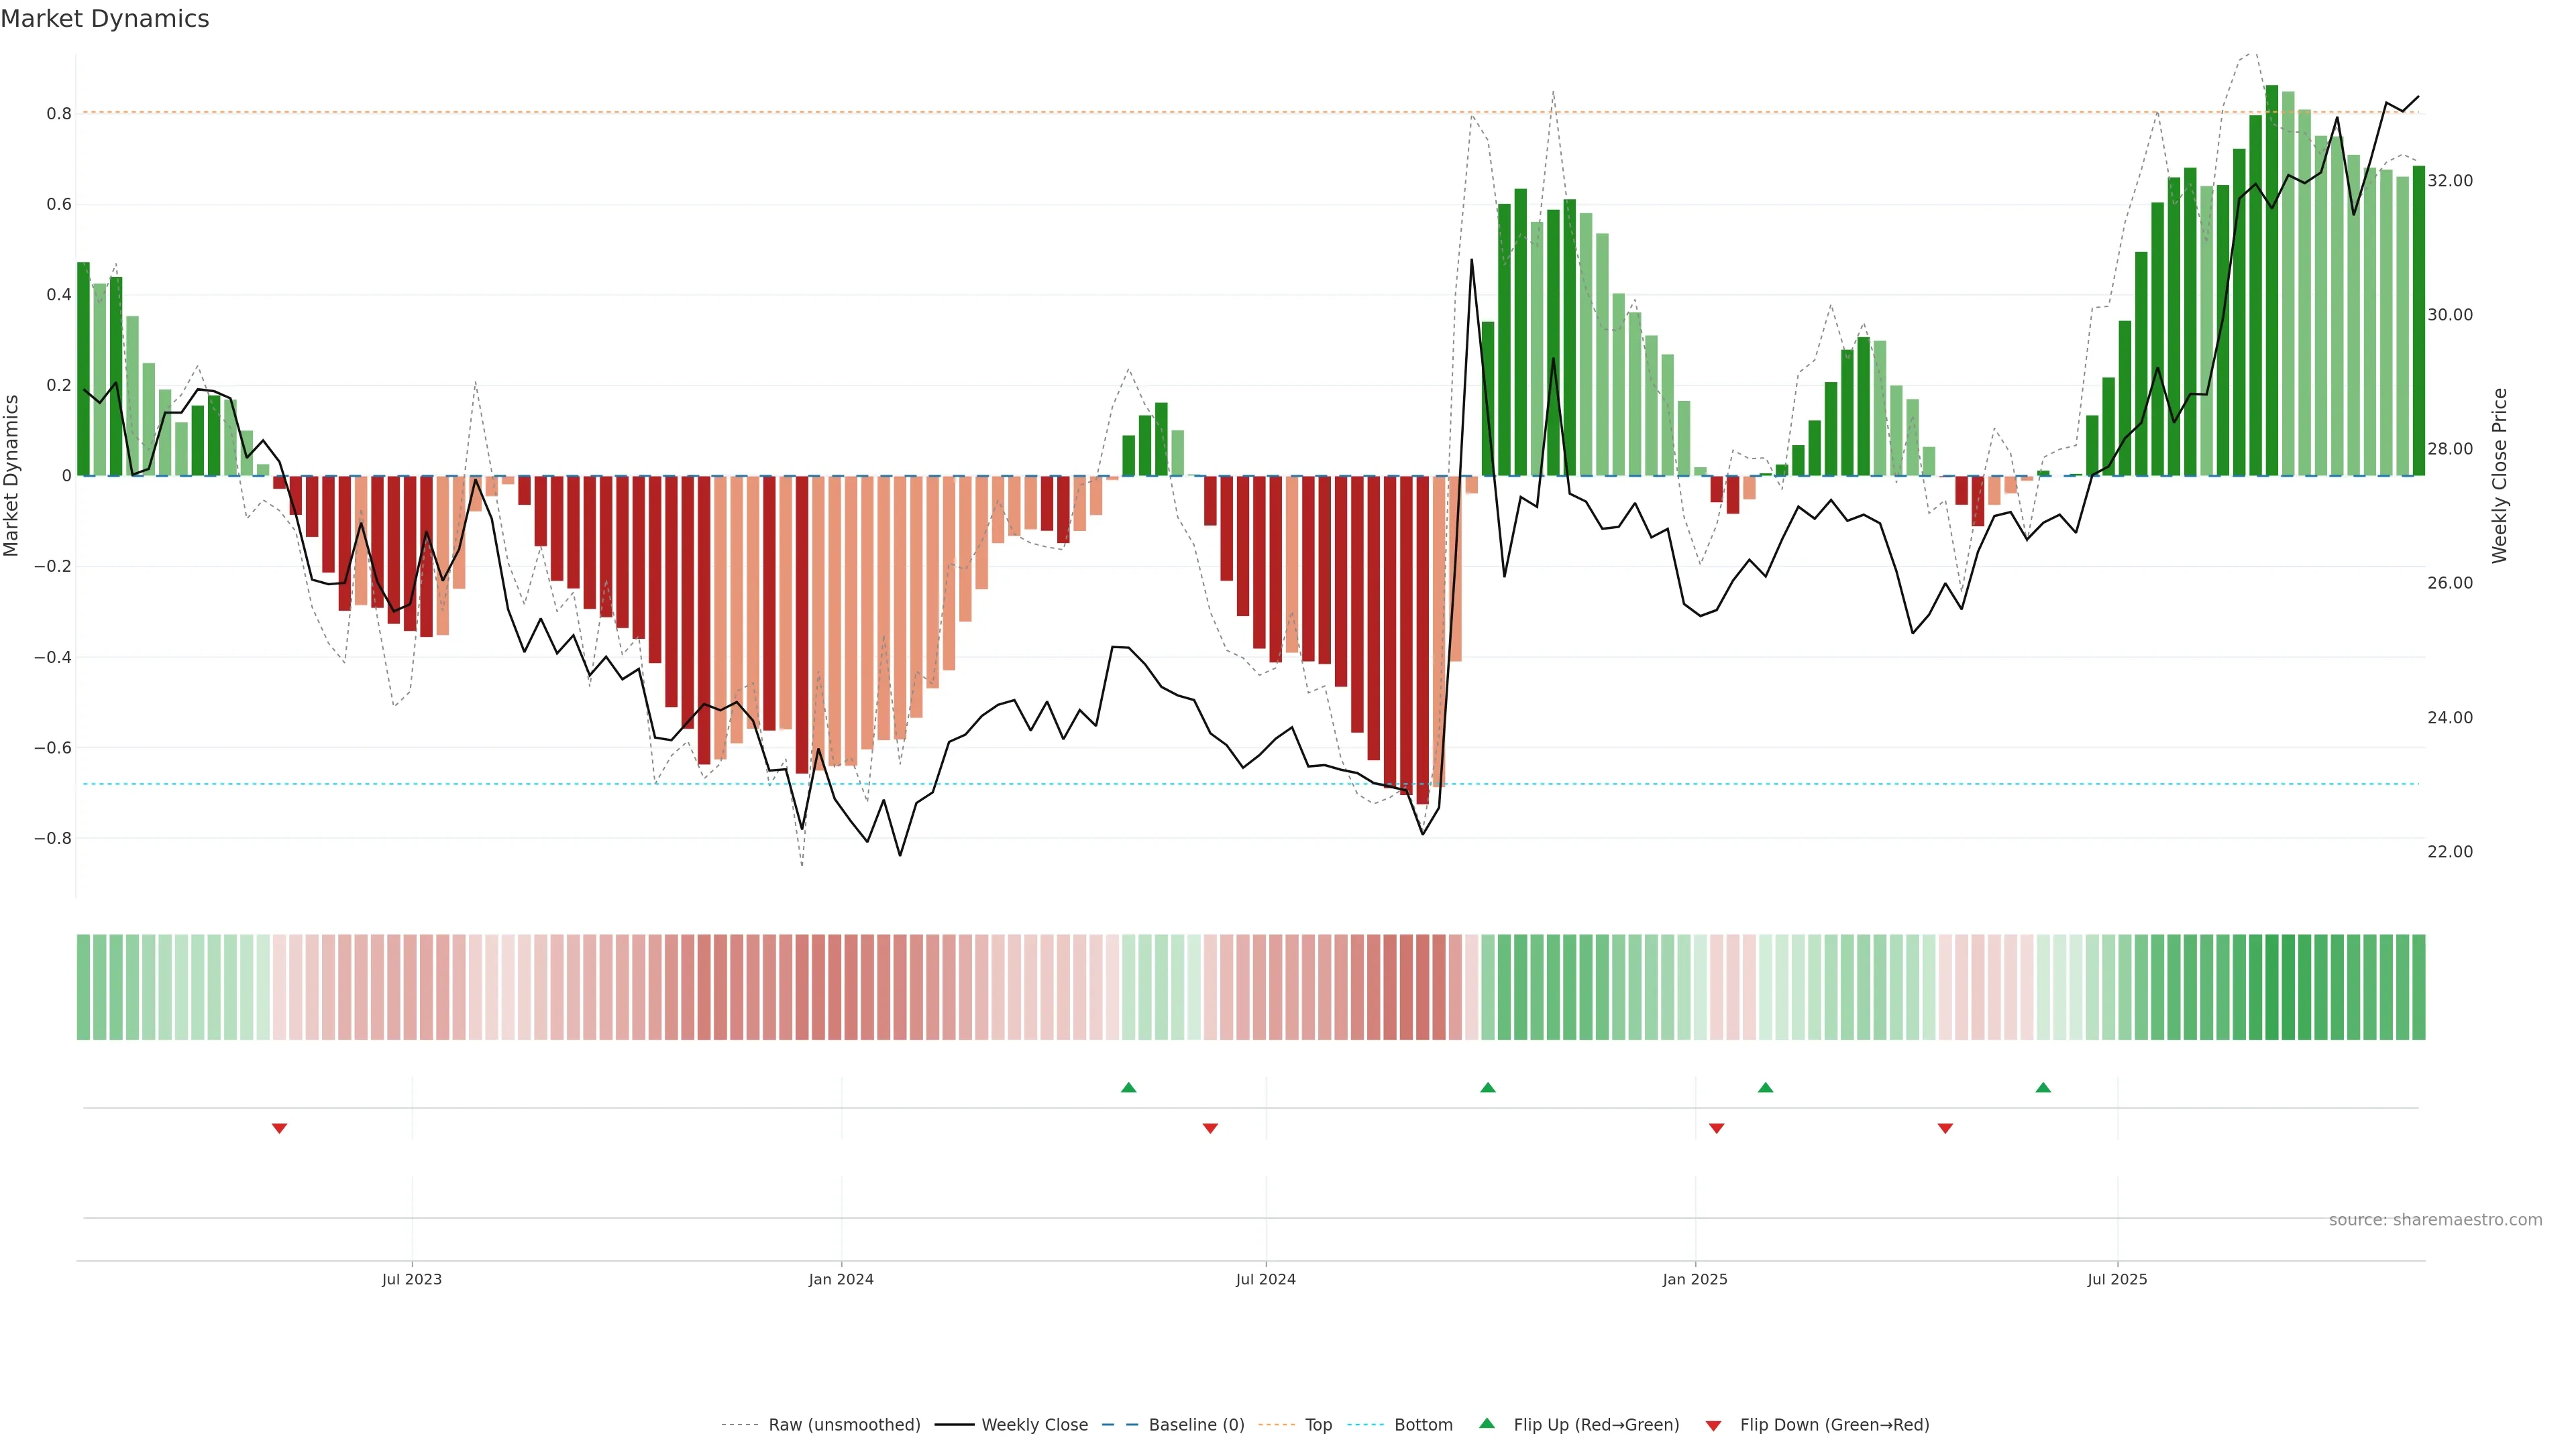This screenshot has width=2576, height=1448.
Task: Click the leftmost red flip-down triangle marker
Action: point(279,1128)
